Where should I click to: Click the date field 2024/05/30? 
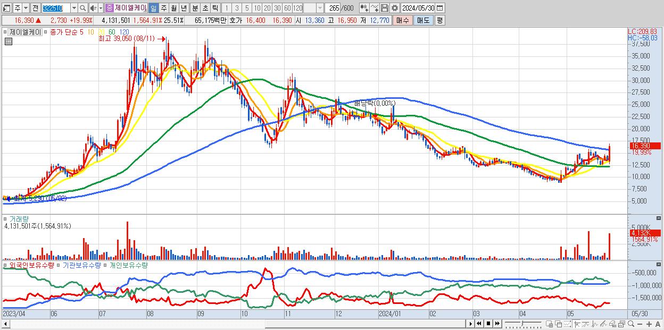coord(418,8)
